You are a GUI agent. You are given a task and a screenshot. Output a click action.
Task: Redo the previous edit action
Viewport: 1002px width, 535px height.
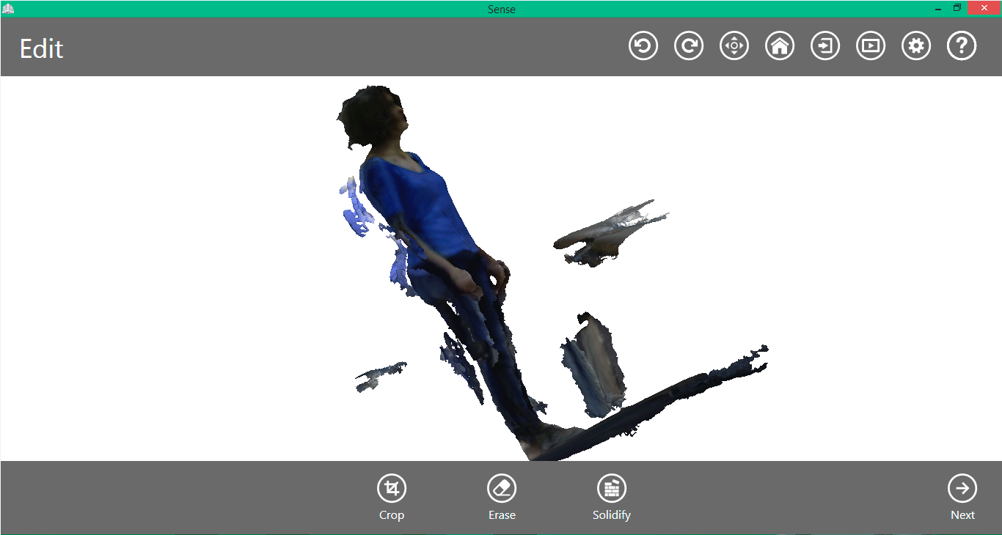689,46
